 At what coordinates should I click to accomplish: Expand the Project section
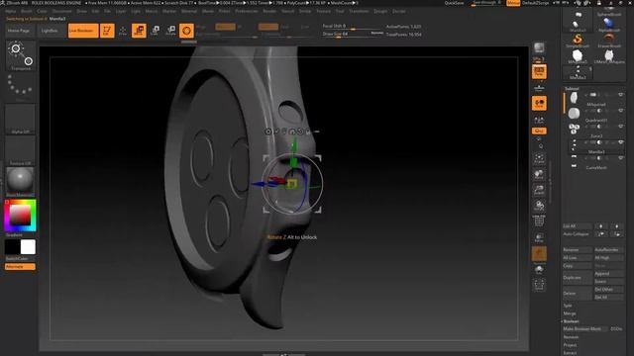pyautogui.click(x=570, y=345)
